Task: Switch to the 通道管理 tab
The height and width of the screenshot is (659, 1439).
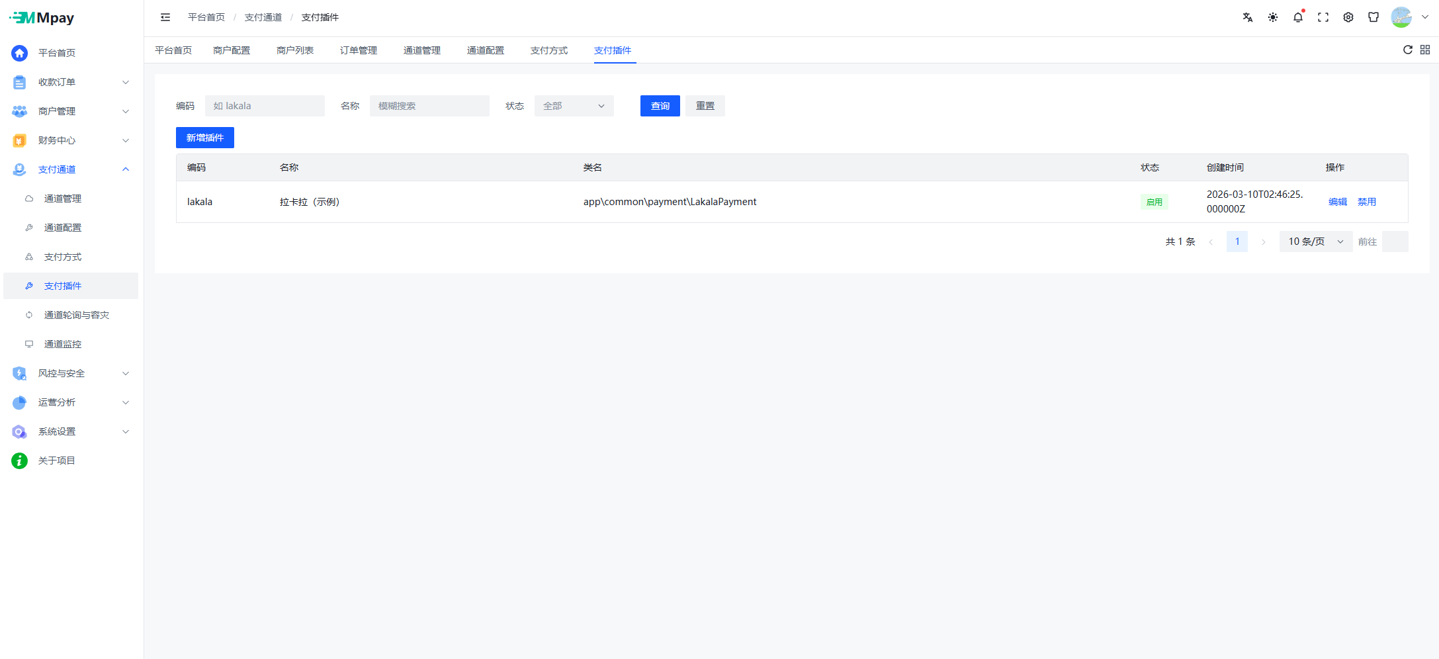Action: point(421,50)
